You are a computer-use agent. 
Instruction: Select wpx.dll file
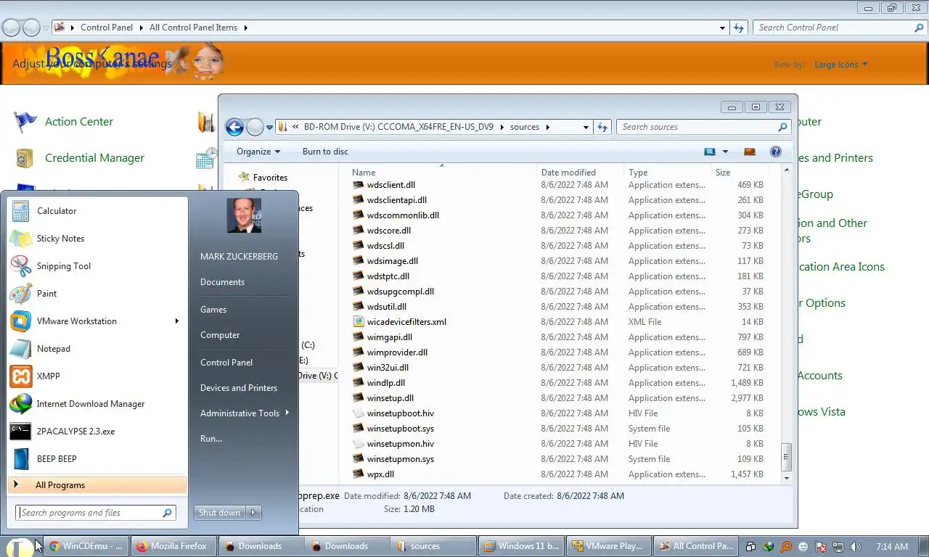[380, 474]
